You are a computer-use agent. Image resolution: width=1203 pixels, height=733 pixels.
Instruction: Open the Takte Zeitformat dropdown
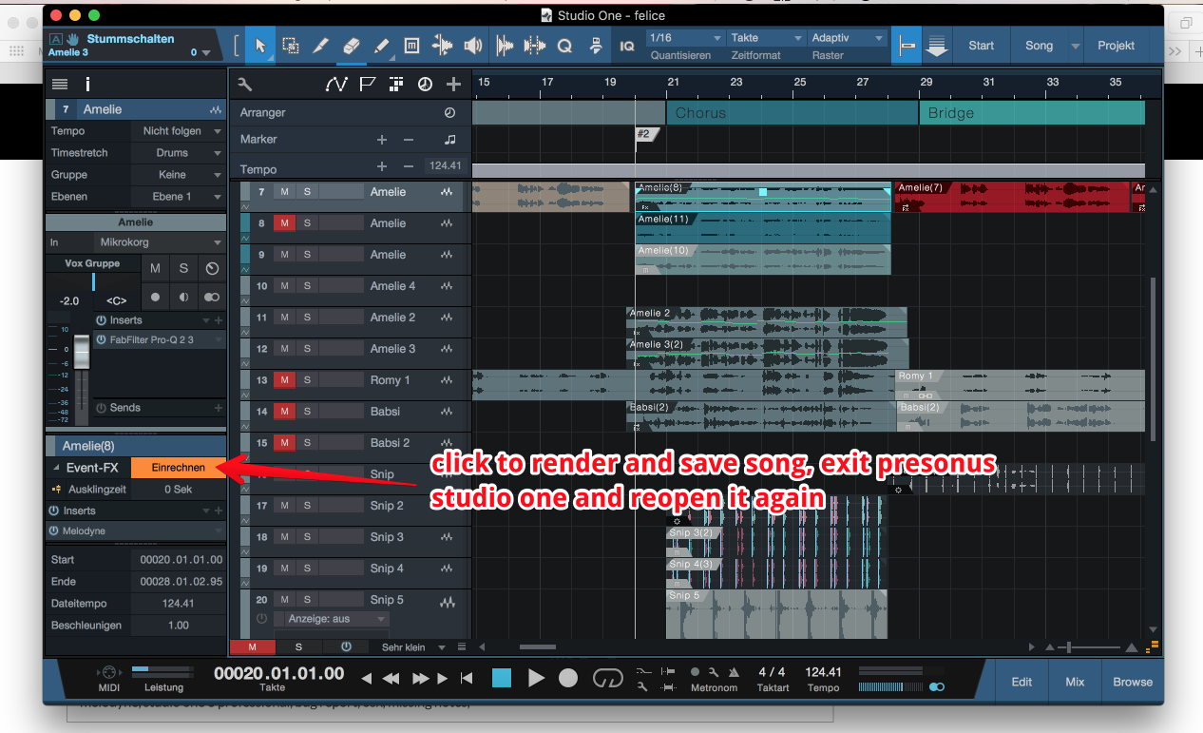766,38
